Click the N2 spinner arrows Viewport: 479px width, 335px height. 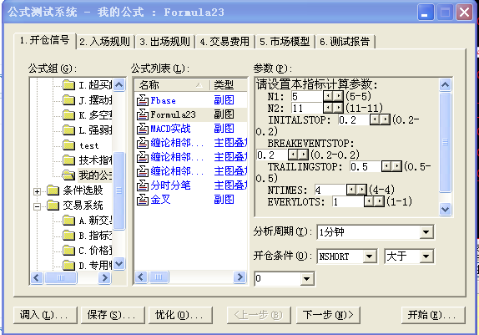click(333, 108)
